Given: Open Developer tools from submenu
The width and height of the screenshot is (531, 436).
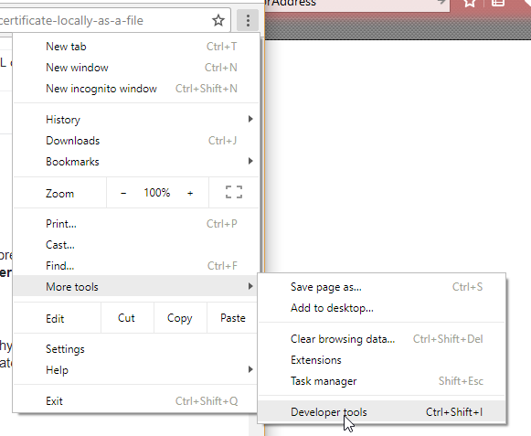Looking at the screenshot, I should [382, 412].
